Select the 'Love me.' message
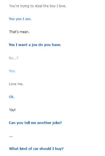Screen dimensions: 105x156 16,84
